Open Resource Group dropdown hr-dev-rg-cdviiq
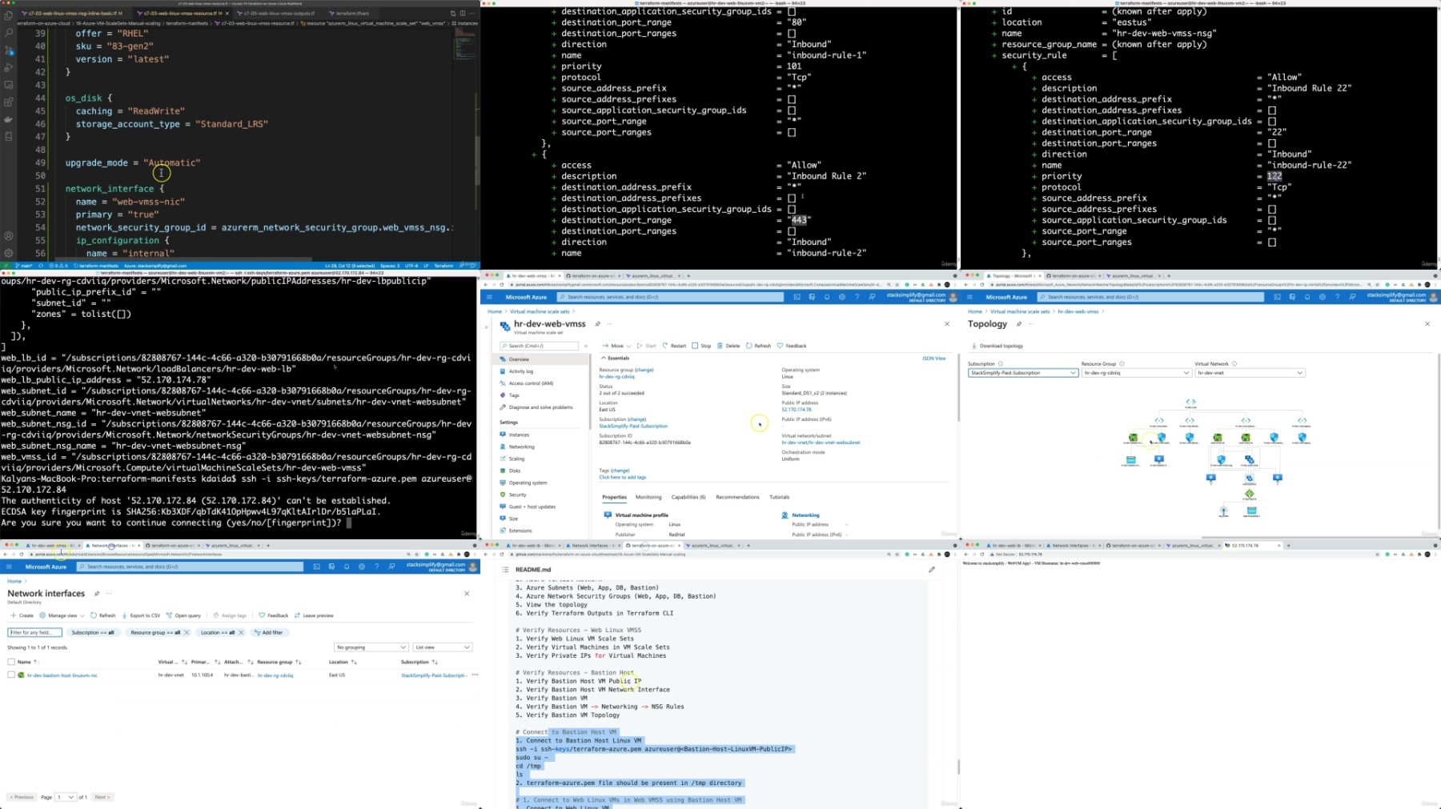 point(1136,373)
